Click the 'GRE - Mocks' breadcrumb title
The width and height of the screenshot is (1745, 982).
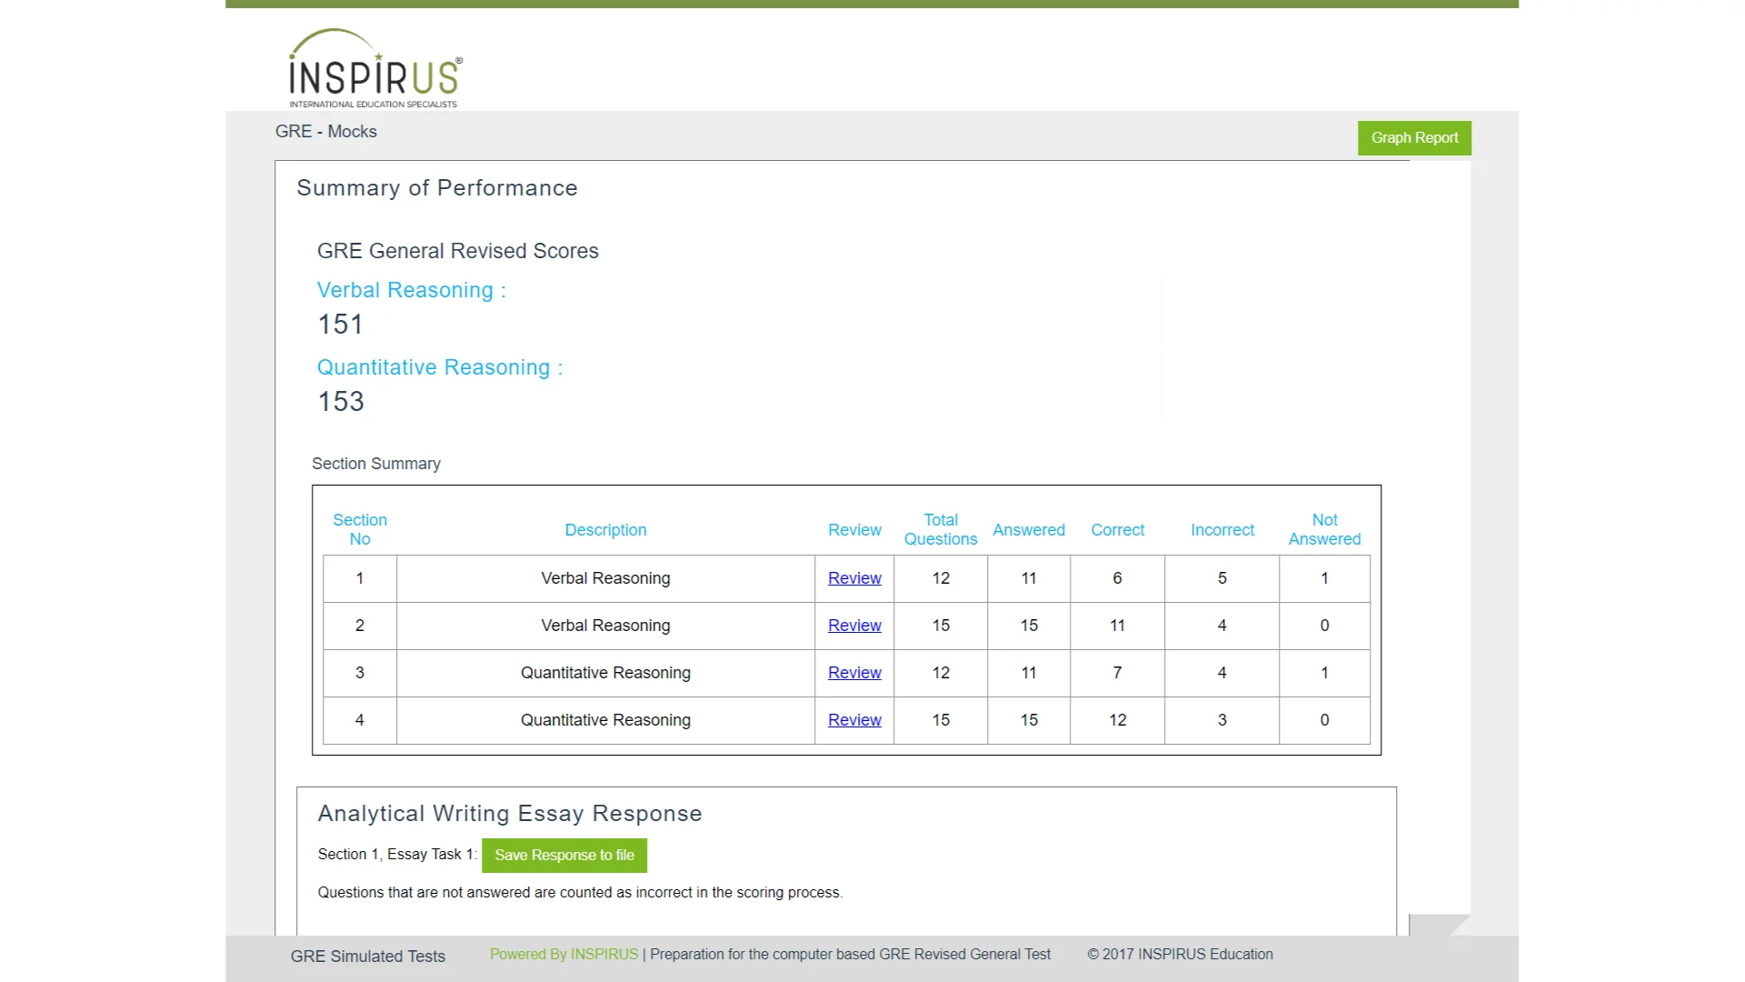coord(326,132)
